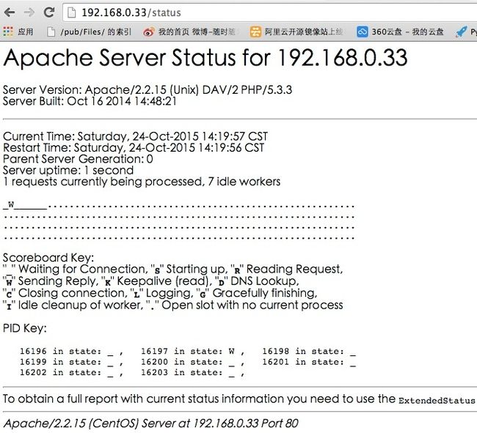The image size is (477, 433).
Task: Click the Logging key text
Action: point(170,293)
